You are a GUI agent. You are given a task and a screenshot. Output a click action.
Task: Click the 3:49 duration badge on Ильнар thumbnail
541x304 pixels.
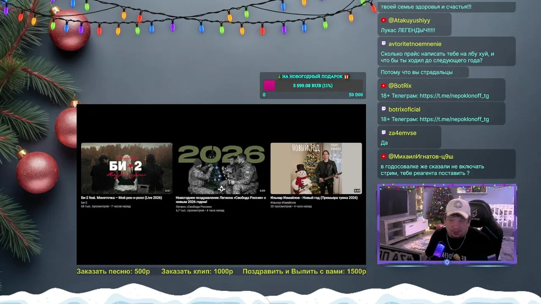357,191
